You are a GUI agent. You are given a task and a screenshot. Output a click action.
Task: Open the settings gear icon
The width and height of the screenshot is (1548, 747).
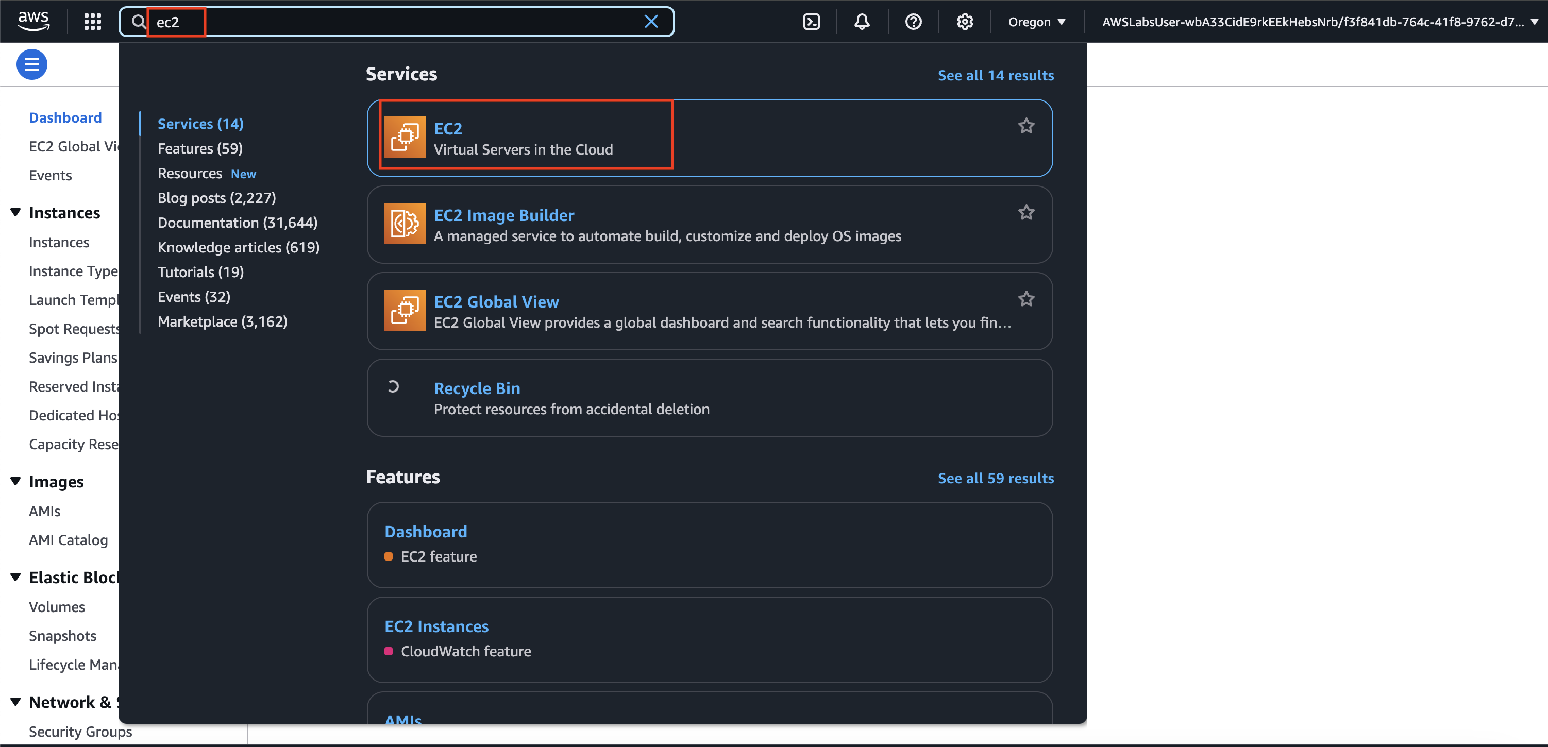point(965,22)
